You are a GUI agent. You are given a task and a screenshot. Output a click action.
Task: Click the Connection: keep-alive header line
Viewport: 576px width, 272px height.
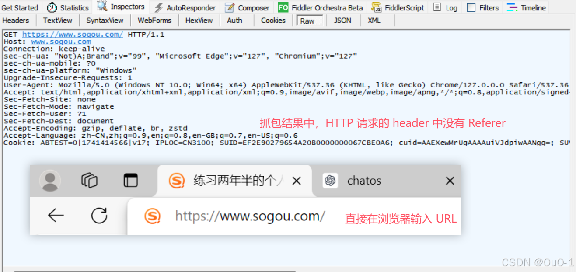click(x=54, y=49)
